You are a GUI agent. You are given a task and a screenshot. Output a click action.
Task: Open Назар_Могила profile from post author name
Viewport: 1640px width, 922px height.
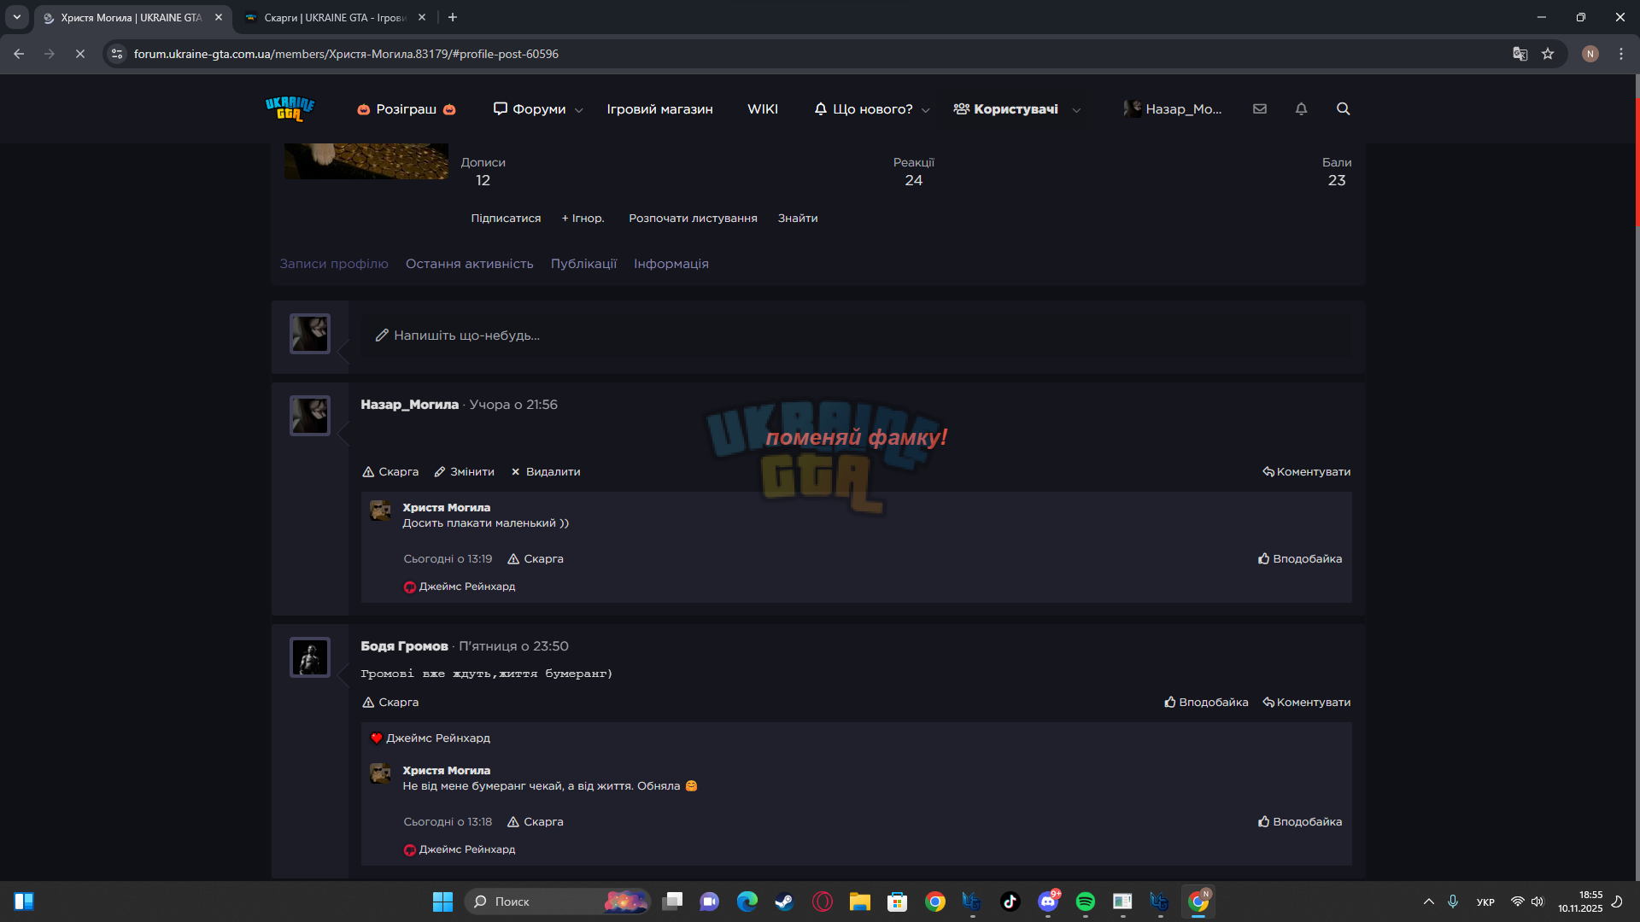[x=409, y=405]
